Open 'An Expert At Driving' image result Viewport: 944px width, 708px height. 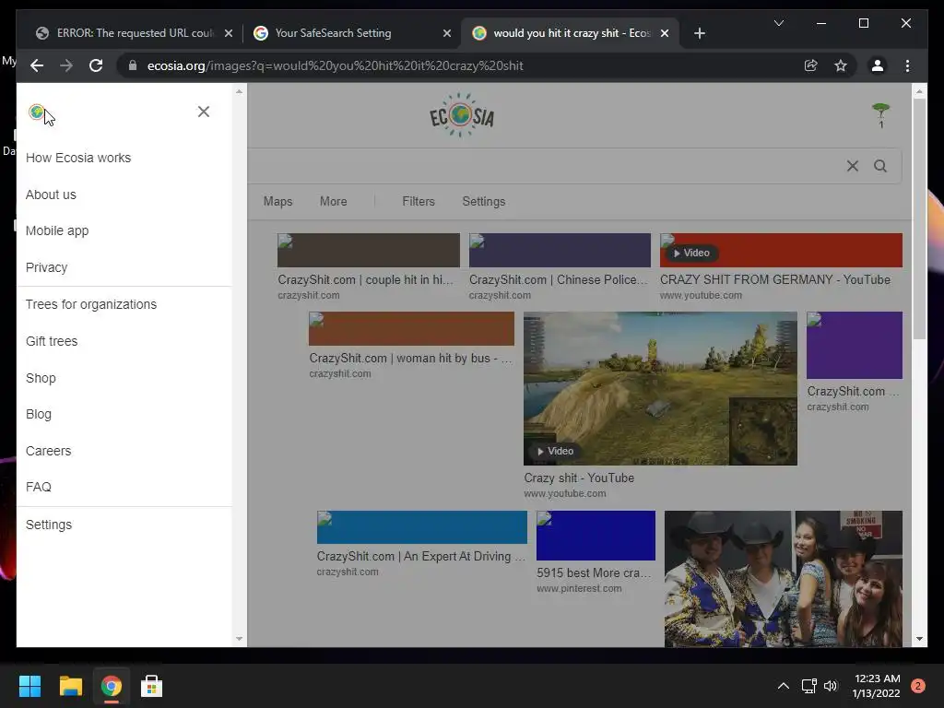[x=422, y=527]
